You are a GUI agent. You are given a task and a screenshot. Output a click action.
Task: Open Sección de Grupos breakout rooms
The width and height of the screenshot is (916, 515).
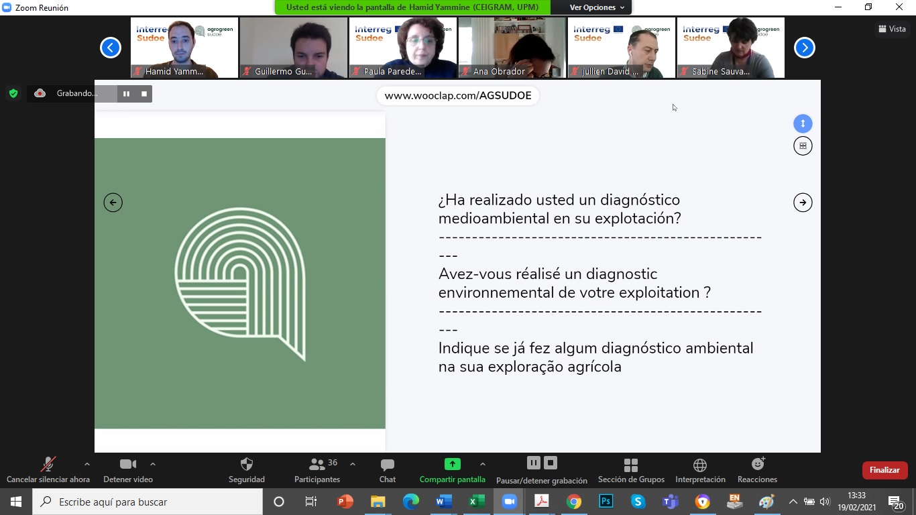click(630, 465)
